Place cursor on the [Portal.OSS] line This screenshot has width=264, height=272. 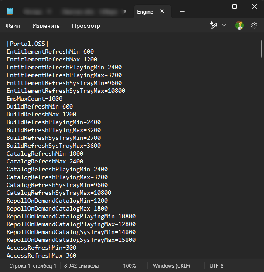(x=27, y=44)
